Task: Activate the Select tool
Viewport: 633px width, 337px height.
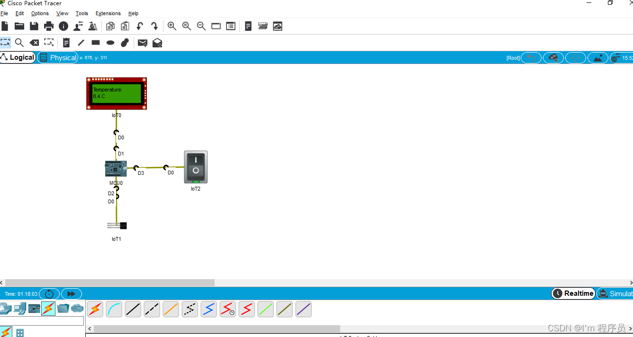Action: coord(5,43)
